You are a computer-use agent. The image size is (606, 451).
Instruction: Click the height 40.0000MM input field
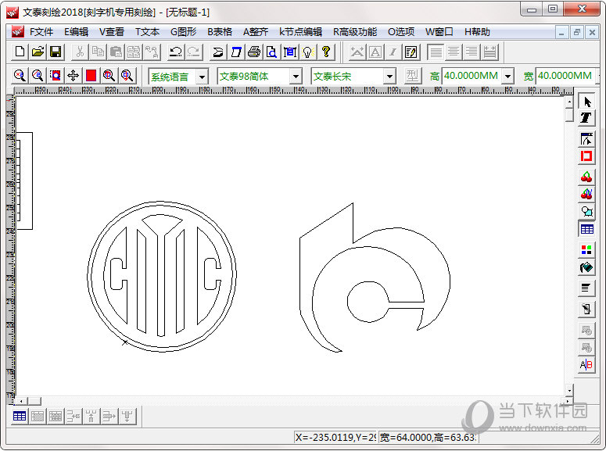472,76
